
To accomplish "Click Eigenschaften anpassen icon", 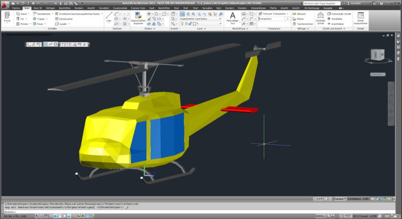I will tap(138, 18).
